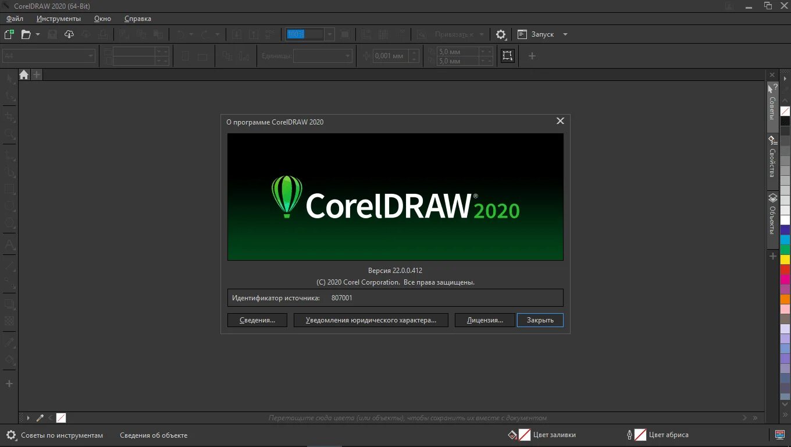Click the document palette eyedropper icon

pos(40,418)
